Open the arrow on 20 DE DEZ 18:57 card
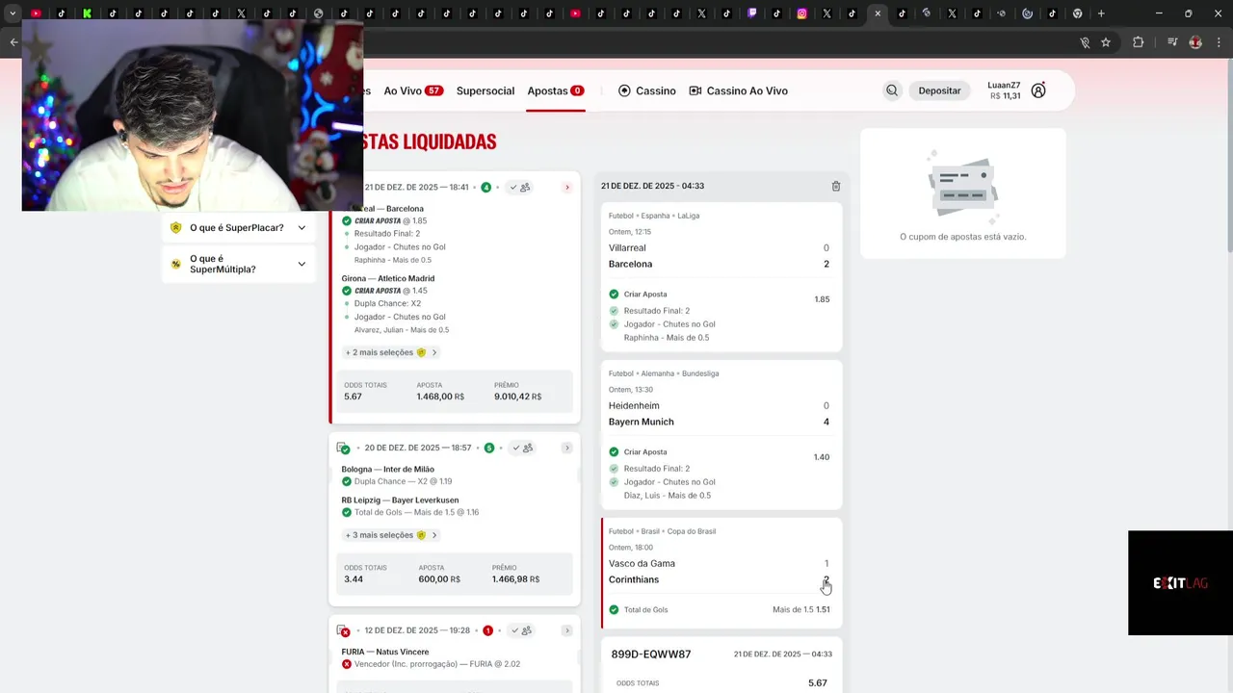Viewport: 1233px width, 693px height. coord(567,448)
